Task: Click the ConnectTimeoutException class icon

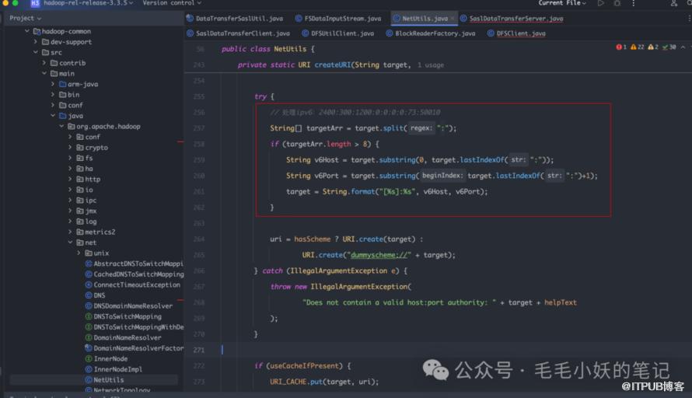Action: [89, 285]
